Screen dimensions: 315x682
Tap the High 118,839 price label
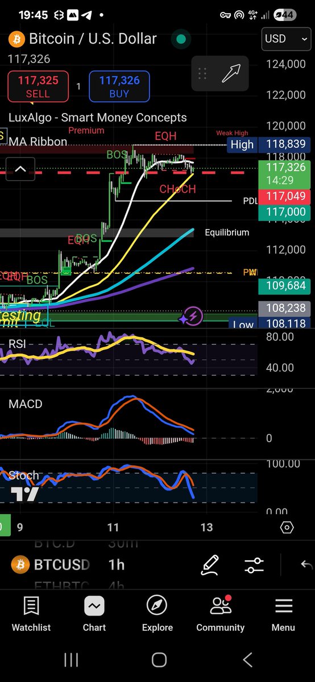[269, 144]
